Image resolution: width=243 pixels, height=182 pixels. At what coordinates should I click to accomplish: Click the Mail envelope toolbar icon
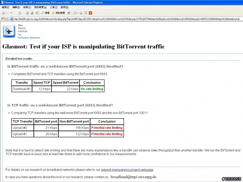click(x=75, y=13)
